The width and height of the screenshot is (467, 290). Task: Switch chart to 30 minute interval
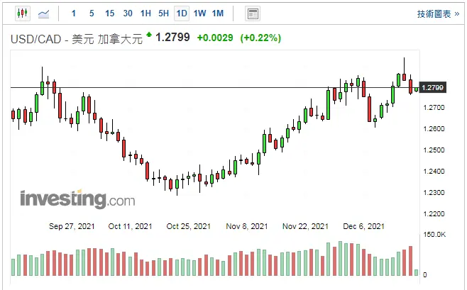127,13
